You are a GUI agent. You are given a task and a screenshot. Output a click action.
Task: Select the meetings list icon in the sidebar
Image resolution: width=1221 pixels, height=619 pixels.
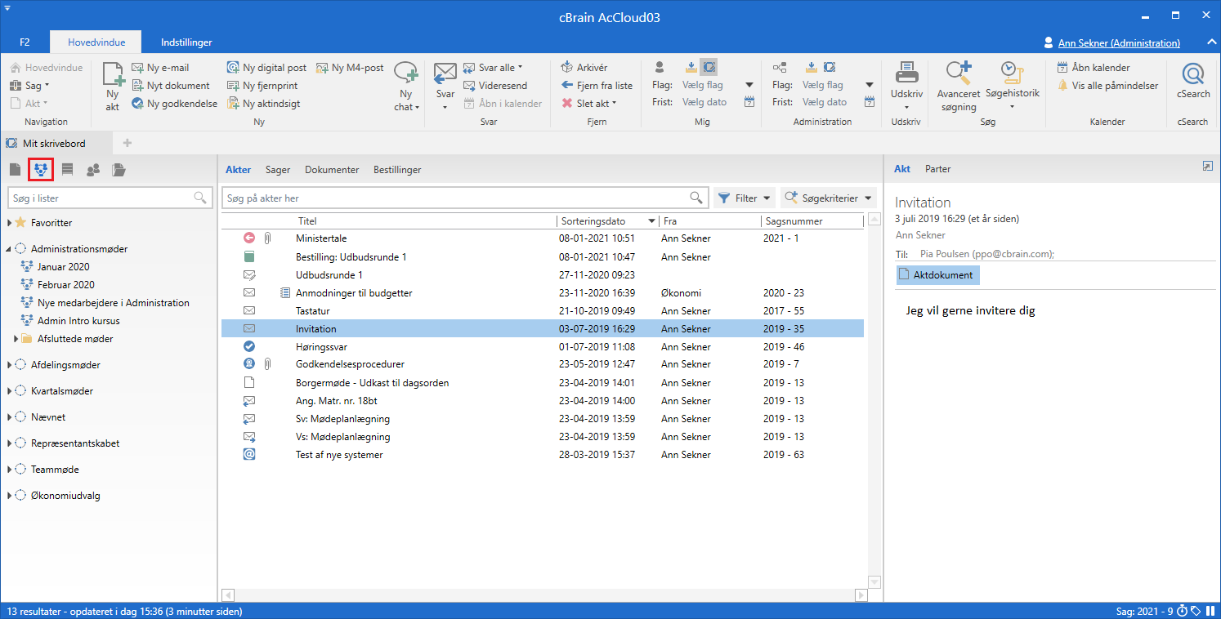[x=41, y=170]
